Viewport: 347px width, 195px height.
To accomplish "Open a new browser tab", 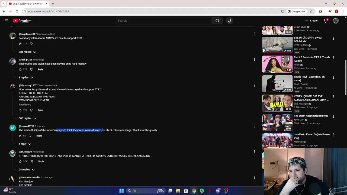I will pyautogui.click(x=53, y=4).
